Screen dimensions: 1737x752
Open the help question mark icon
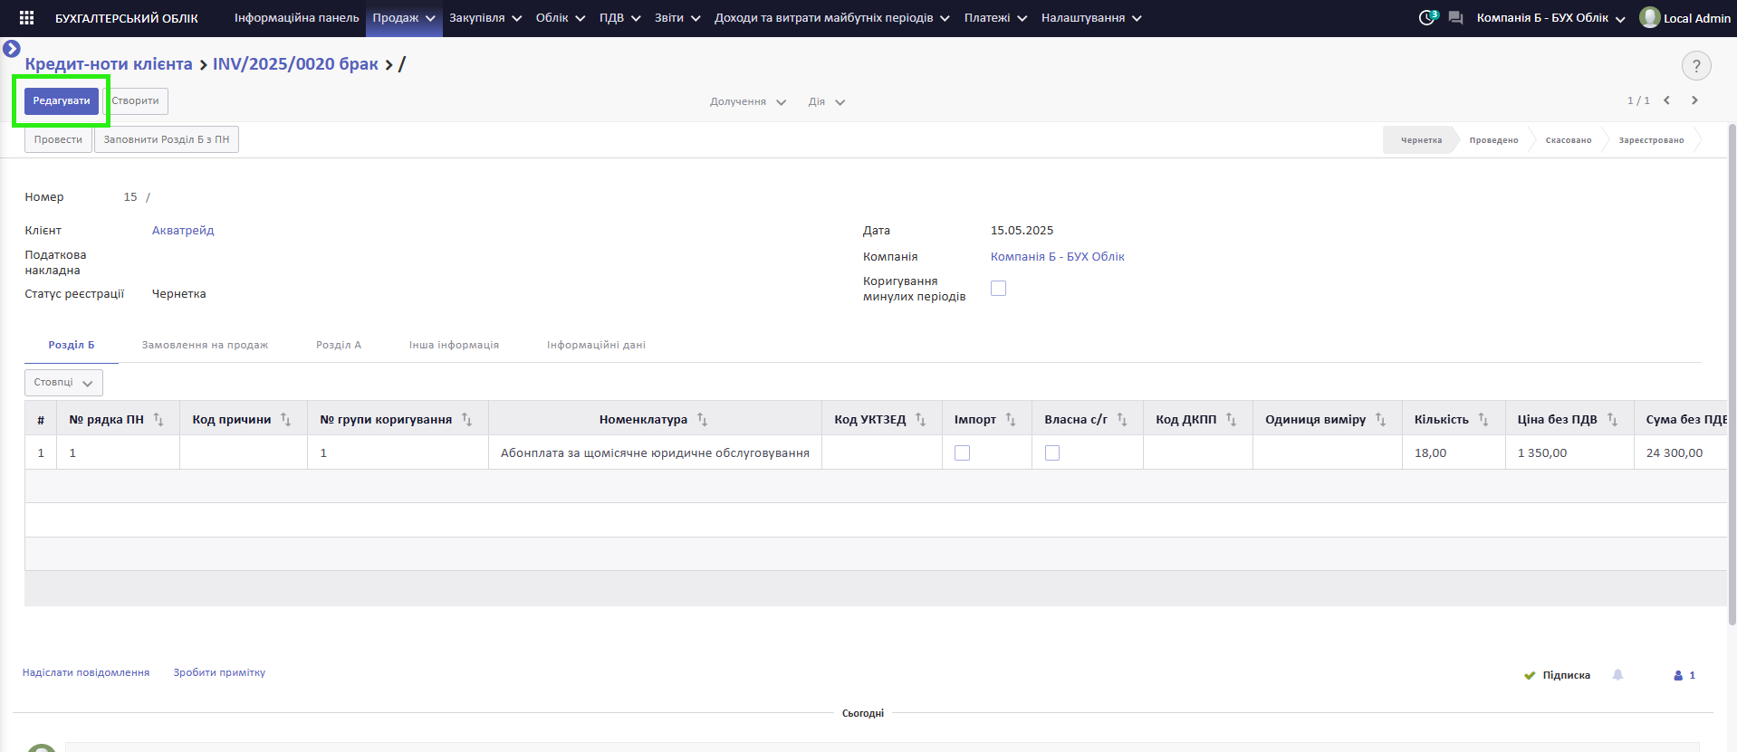[1696, 65]
